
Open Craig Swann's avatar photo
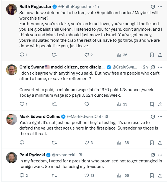click(12, 70)
